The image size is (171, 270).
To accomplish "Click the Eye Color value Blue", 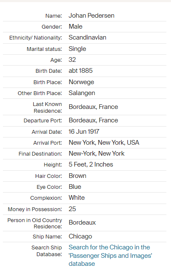I will 75,187.
